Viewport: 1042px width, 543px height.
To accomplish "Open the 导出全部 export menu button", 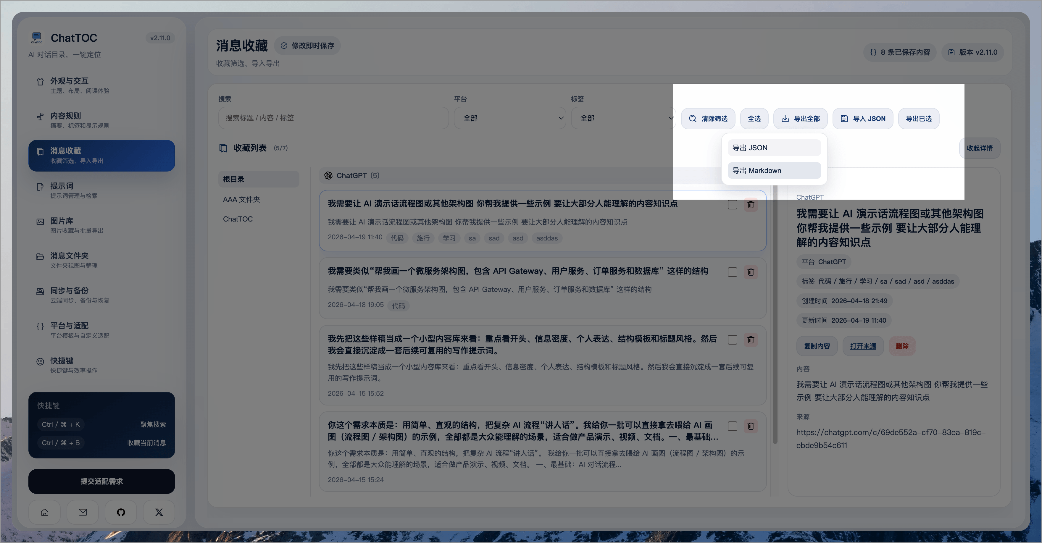I will point(801,119).
